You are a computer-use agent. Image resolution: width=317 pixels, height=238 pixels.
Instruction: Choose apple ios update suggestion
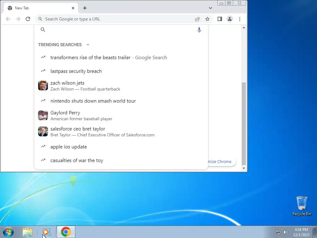point(121,147)
